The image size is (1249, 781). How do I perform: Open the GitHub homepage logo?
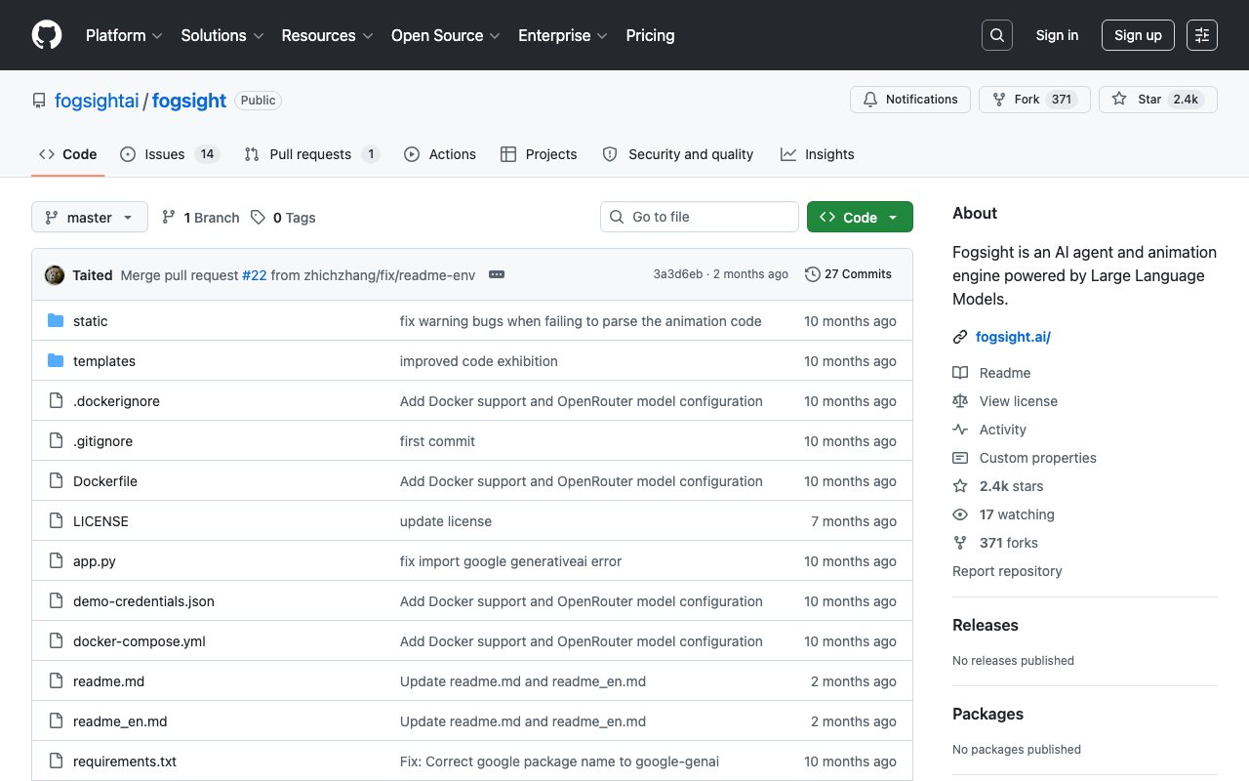(47, 35)
